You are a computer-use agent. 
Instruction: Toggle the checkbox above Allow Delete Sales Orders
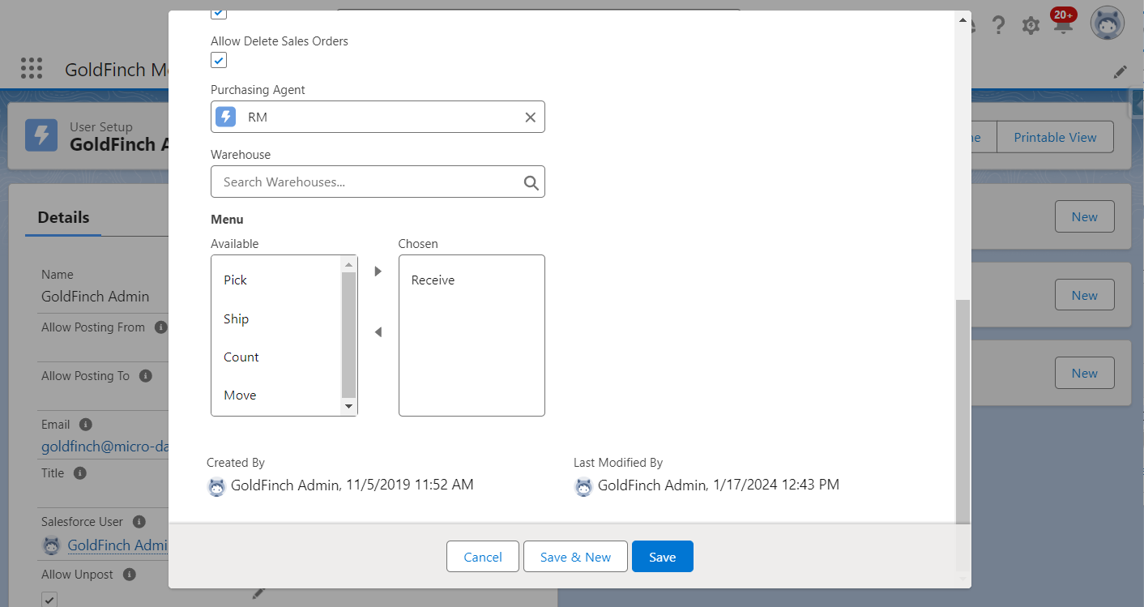(219, 13)
